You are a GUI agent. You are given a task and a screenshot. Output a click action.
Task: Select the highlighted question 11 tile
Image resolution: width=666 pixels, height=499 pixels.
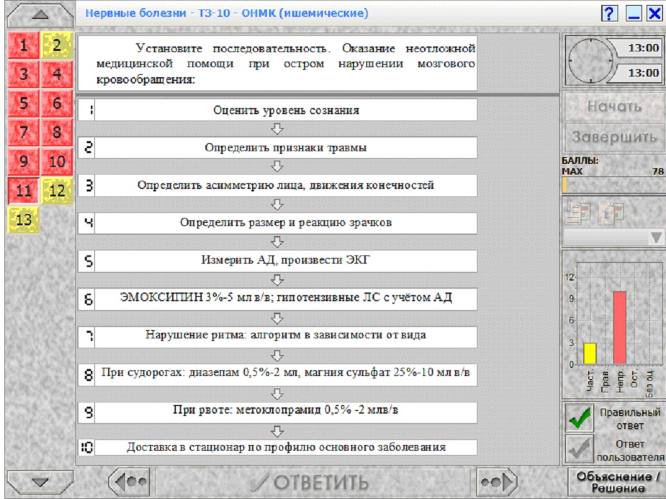pyautogui.click(x=24, y=191)
